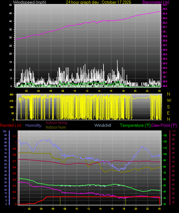179x213 pixels.
Task: Click the Rainfall (.in) legend label
Action: click(11, 126)
